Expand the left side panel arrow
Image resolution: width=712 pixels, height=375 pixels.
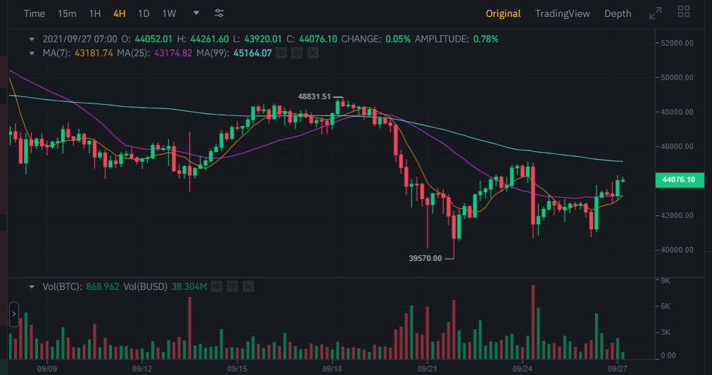(13, 314)
